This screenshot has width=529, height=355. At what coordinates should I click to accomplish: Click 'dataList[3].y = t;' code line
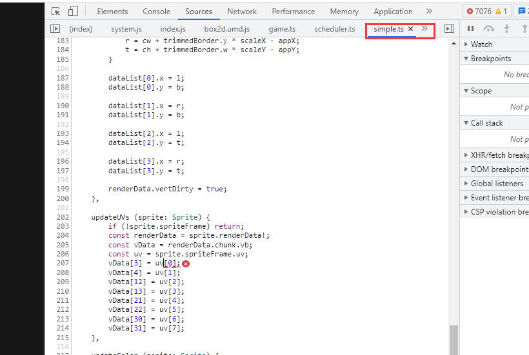coord(146,171)
